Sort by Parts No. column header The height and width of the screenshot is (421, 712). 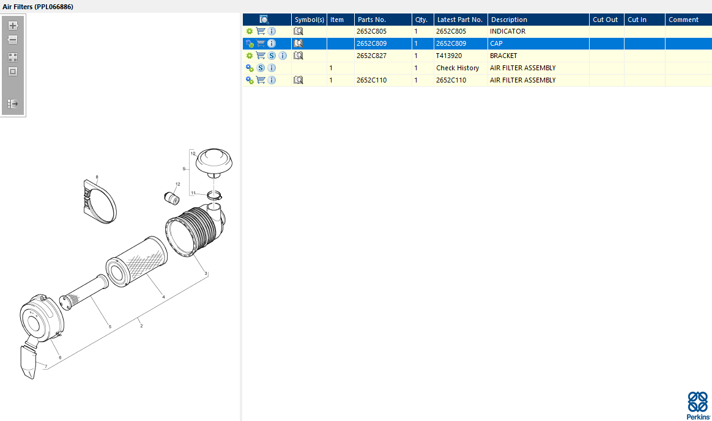(x=372, y=20)
